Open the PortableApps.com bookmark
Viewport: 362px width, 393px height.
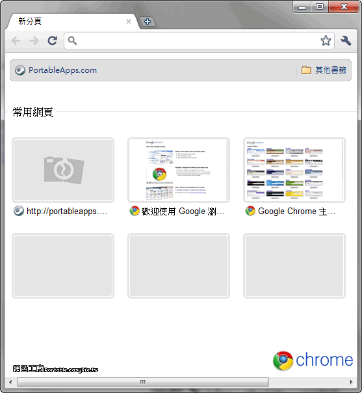[x=56, y=70]
